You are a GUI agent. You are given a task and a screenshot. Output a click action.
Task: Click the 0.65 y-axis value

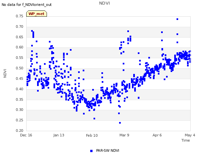click(20, 37)
